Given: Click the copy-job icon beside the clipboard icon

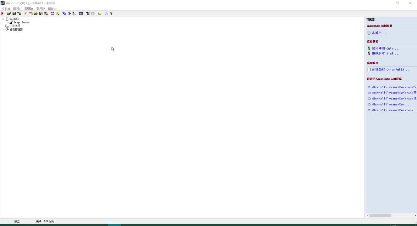Looking at the screenshot, I should pos(31,13).
